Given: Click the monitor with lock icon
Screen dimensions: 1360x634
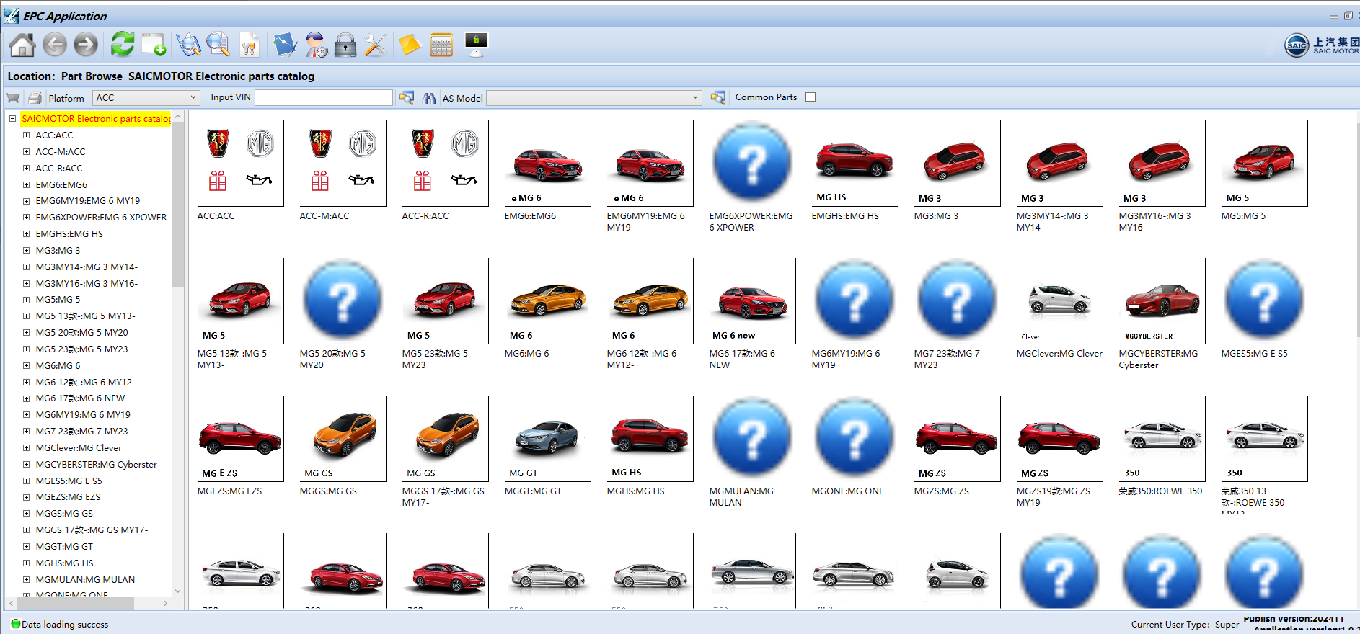Looking at the screenshot, I should (x=476, y=45).
